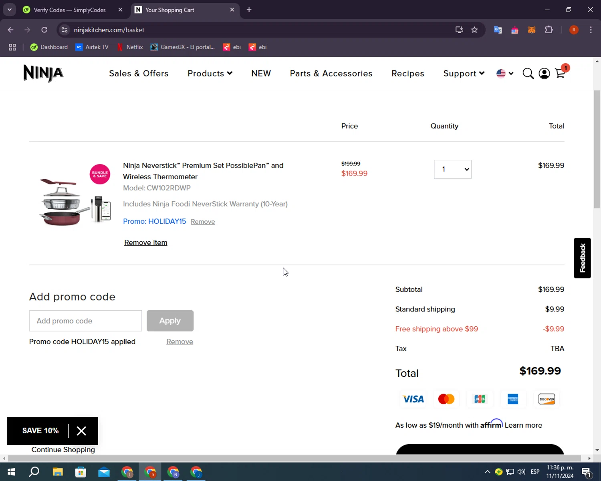Open the Google Translate extension icon
This screenshot has height=481, width=601.
tap(498, 30)
